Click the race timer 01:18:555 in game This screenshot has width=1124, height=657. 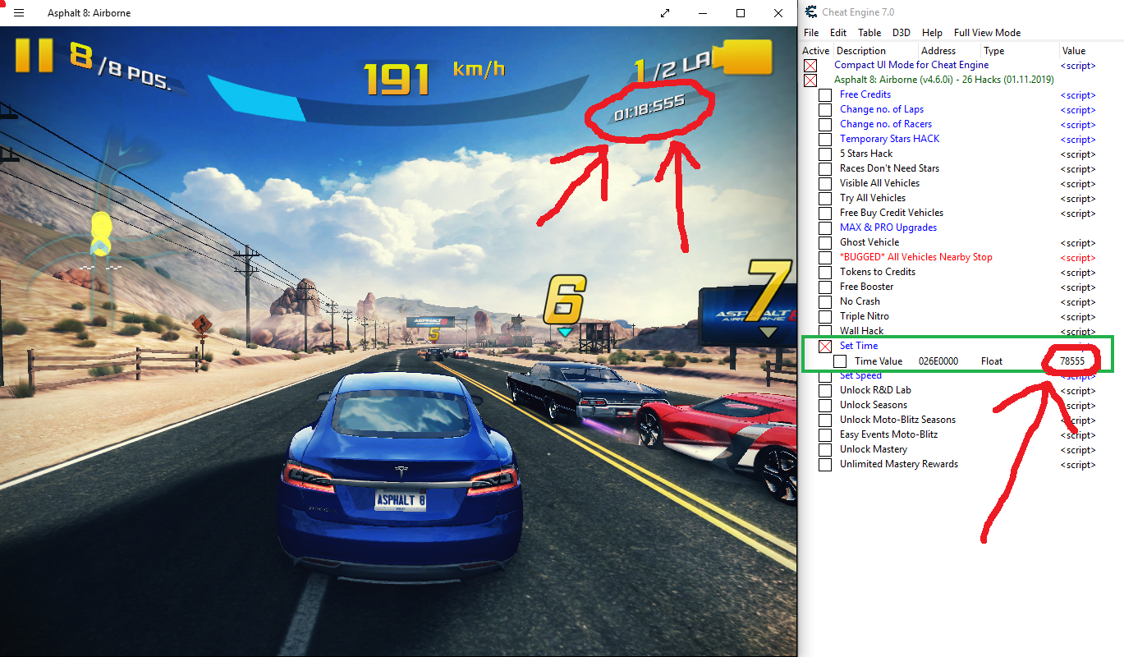[x=649, y=106]
